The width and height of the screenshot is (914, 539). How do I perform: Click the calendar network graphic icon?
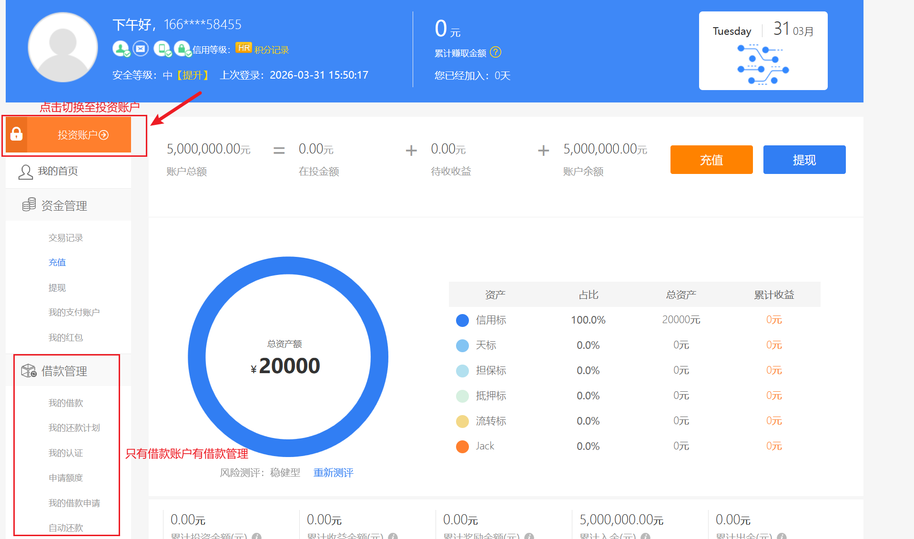pos(762,65)
